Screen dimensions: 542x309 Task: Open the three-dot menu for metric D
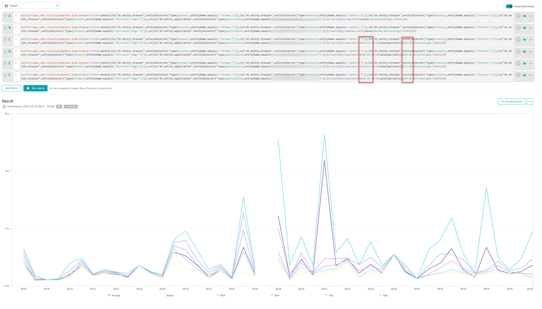click(531, 51)
